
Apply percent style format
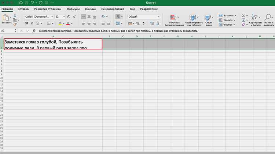coord(138,23)
